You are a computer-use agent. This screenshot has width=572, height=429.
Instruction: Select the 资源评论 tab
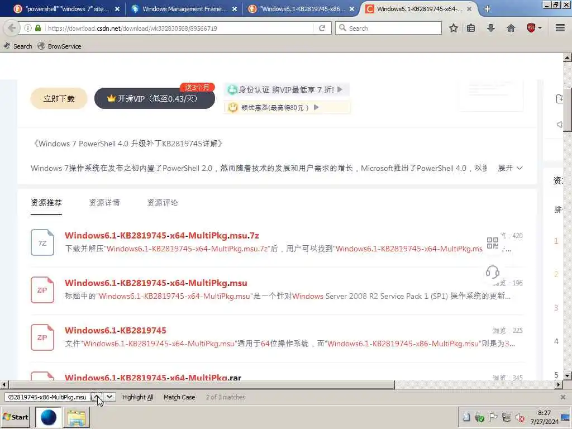coord(163,202)
